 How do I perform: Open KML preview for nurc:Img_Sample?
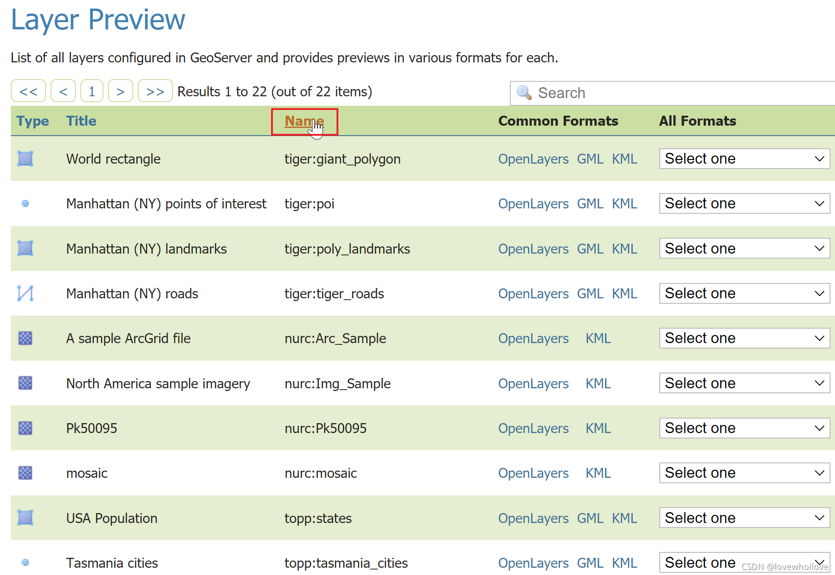pos(598,383)
